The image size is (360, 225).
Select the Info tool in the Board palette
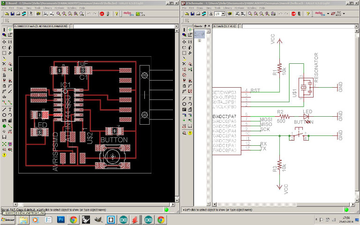[4, 30]
